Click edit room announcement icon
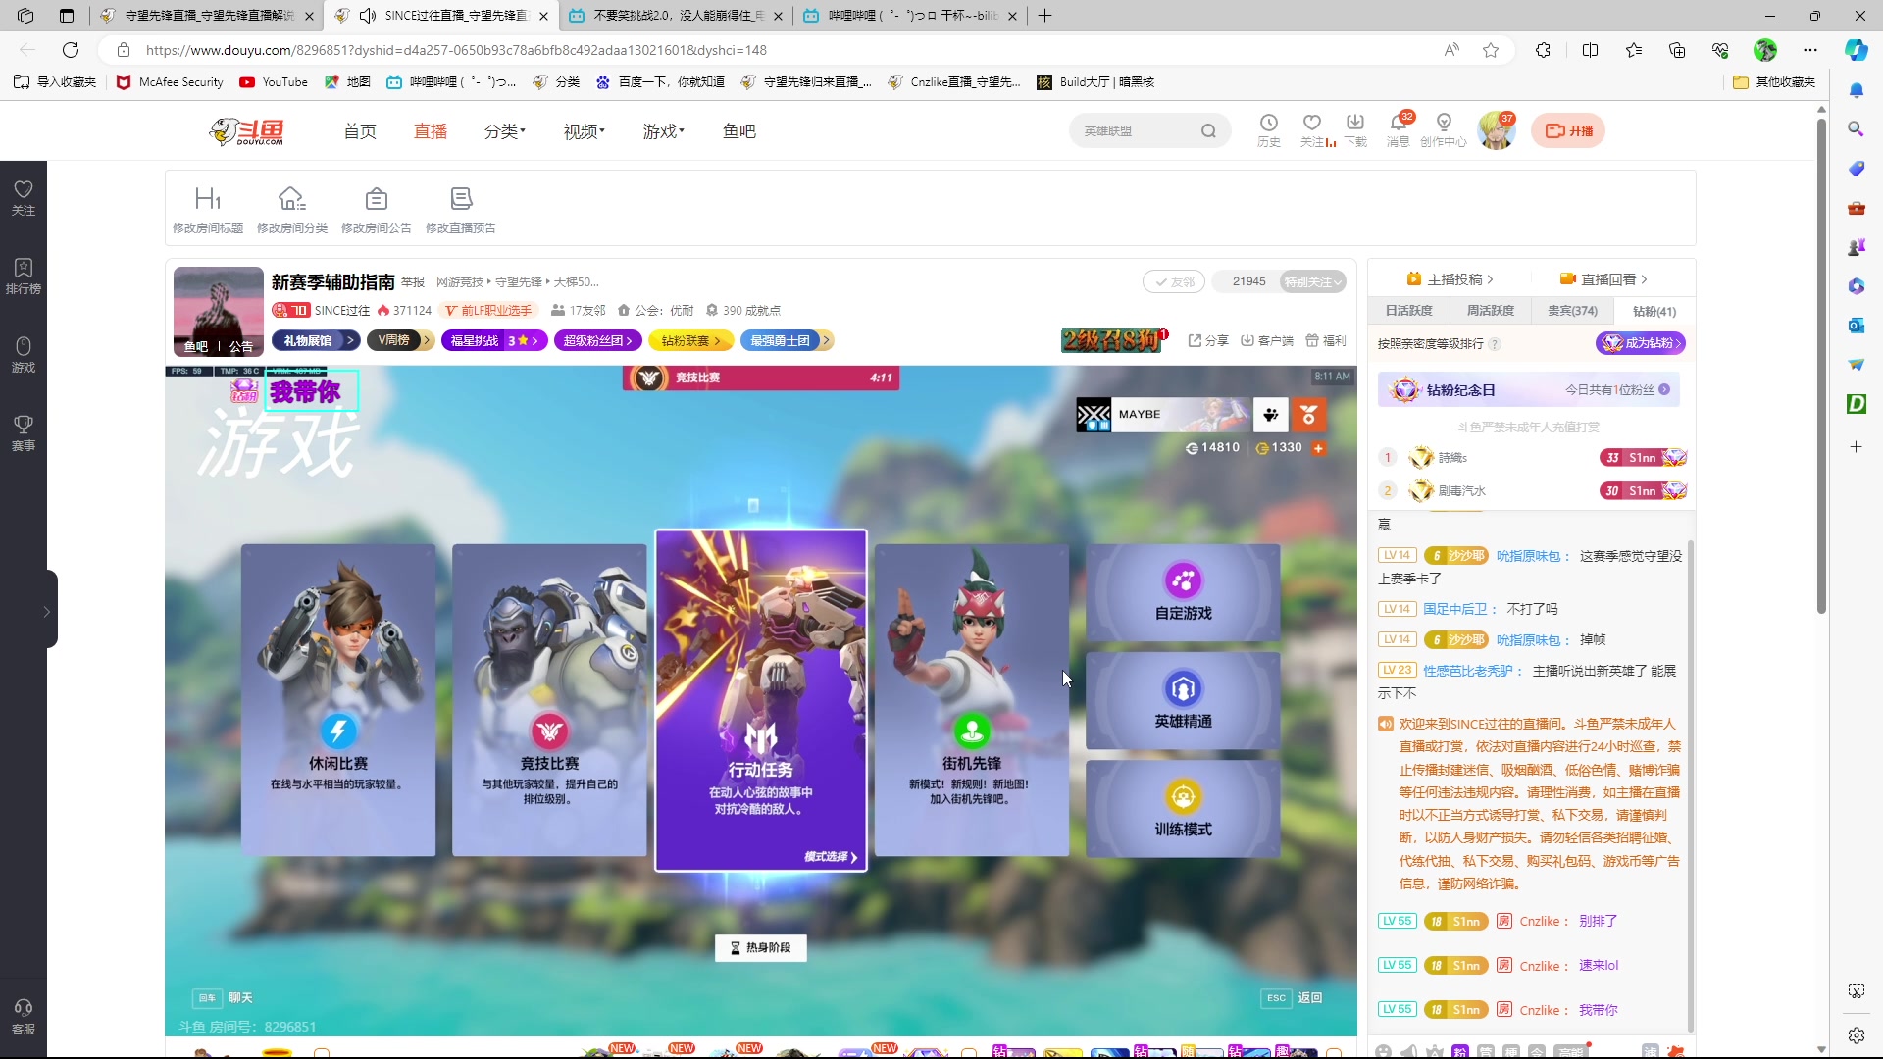 (376, 199)
